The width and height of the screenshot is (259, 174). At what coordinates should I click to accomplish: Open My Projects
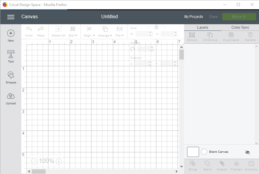pos(193,17)
